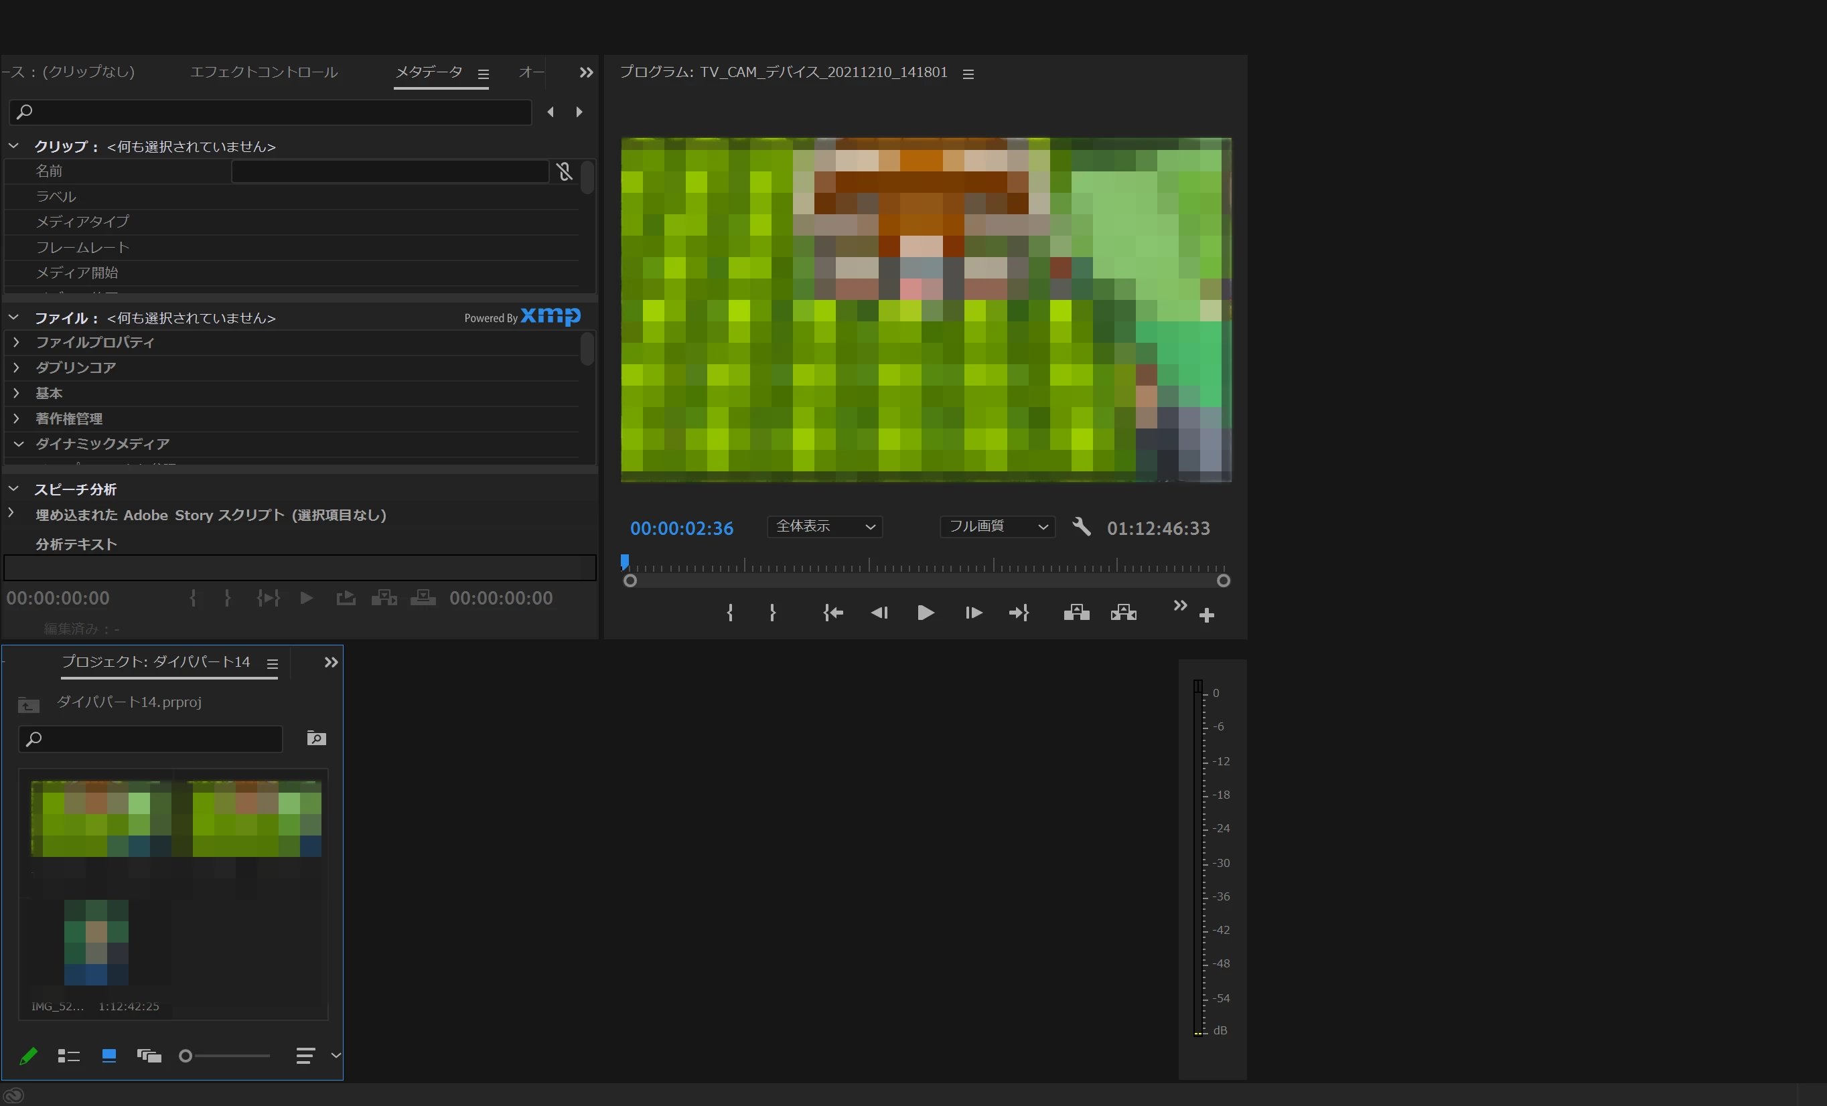Open the 全体表示 zoom level dropdown

click(x=824, y=526)
